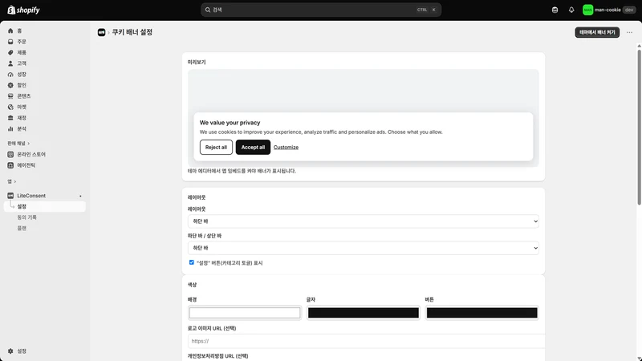Click the storefront icon in the top bar
Screen dimensions: 642x361
tap(555, 10)
